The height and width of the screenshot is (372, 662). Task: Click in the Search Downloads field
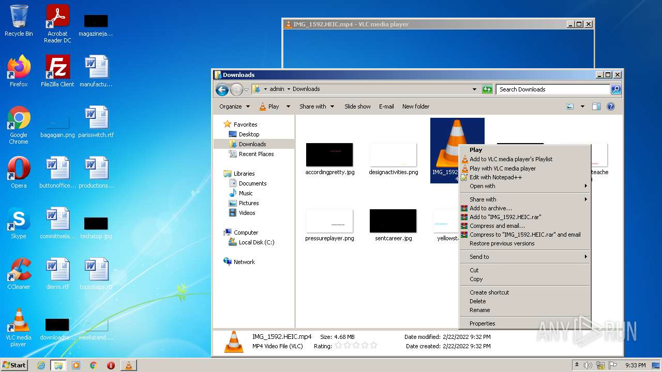pyautogui.click(x=553, y=89)
